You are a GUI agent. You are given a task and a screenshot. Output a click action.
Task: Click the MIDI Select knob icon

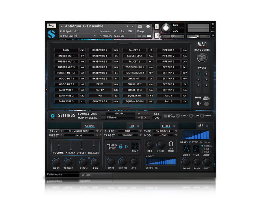point(207,103)
